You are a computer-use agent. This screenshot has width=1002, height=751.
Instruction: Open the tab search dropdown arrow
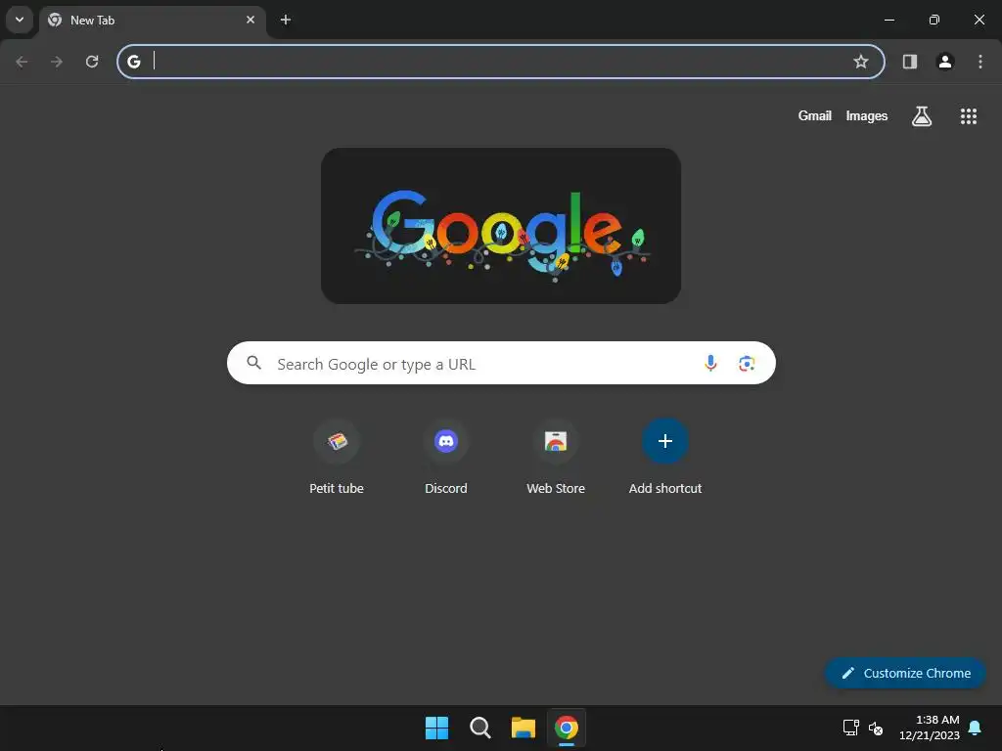(20, 20)
